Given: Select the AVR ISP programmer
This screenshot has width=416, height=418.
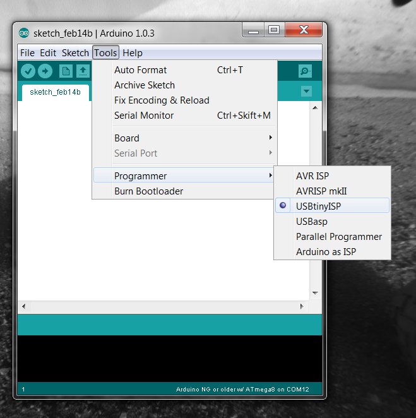Looking at the screenshot, I should click(x=332, y=176).
